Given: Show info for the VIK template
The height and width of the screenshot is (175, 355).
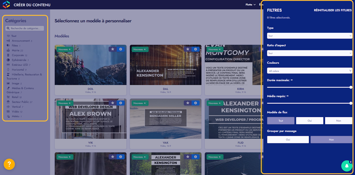Looking at the screenshot, I should tap(121, 103).
